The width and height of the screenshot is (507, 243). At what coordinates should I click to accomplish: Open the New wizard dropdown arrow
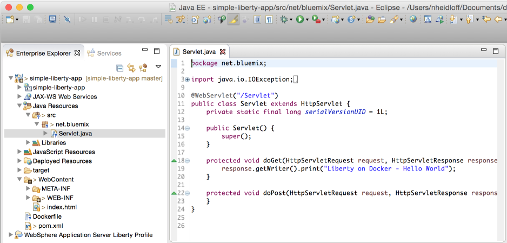[17, 20]
